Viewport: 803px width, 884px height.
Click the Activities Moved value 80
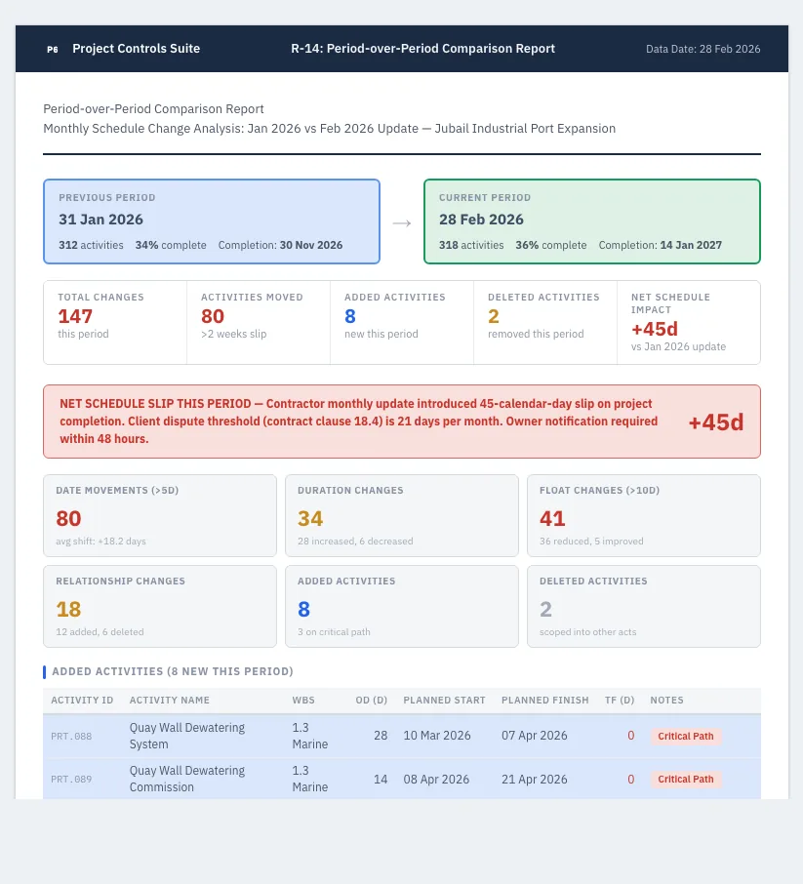point(213,316)
